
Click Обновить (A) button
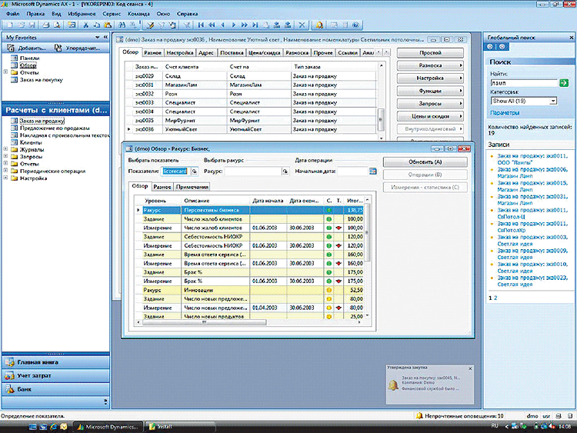tap(425, 162)
